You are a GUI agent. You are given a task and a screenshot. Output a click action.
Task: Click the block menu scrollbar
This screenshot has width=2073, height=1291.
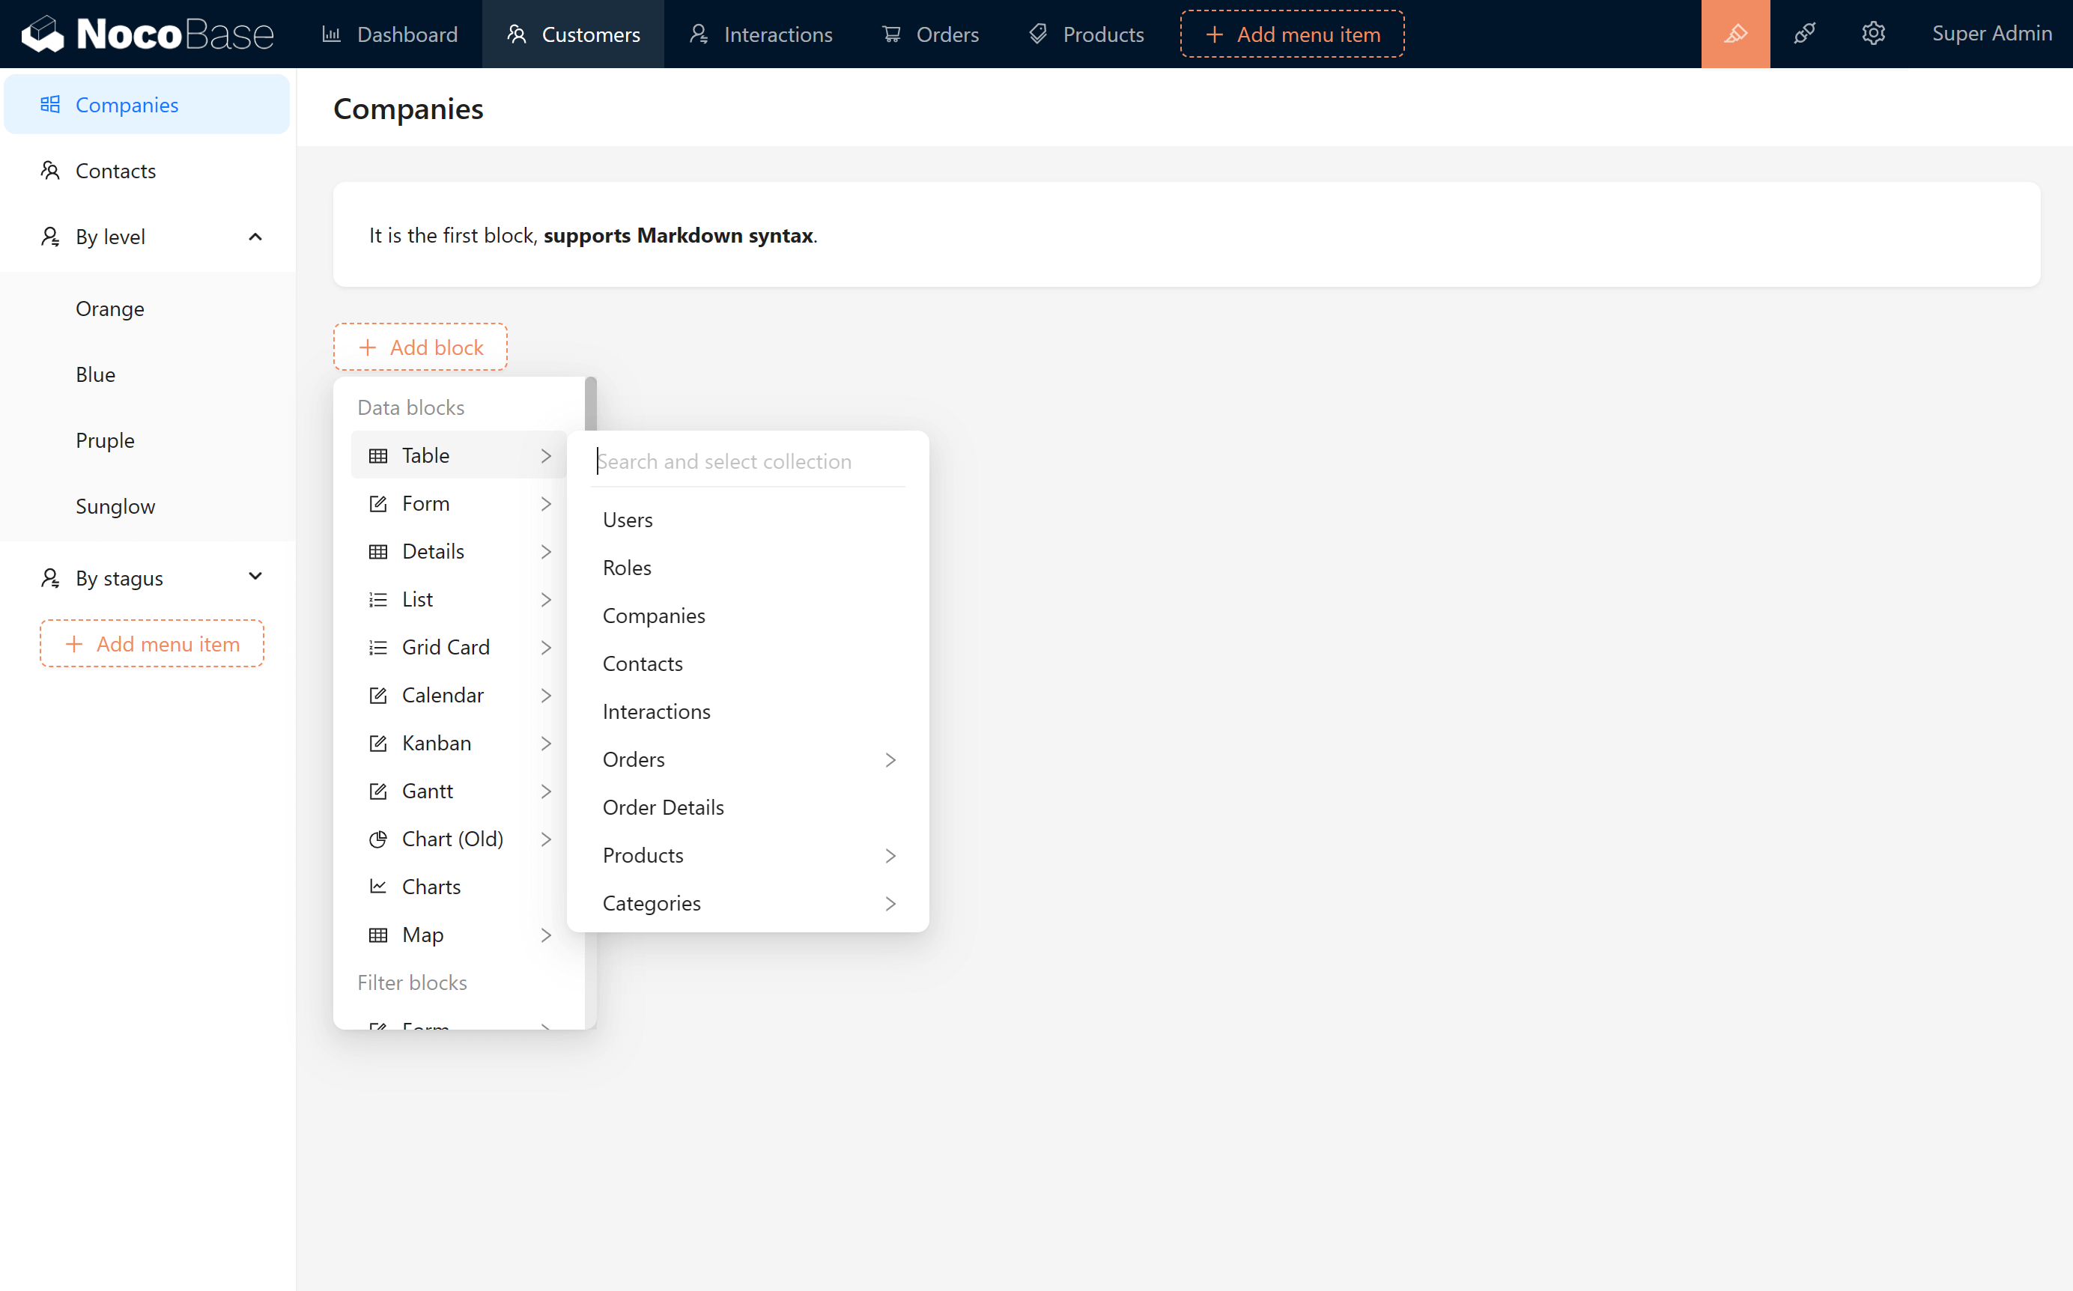pyautogui.click(x=591, y=404)
